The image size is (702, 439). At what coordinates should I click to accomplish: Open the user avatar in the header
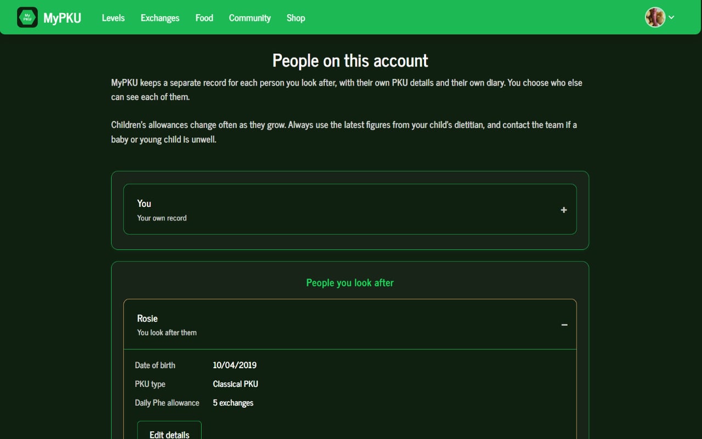click(655, 18)
